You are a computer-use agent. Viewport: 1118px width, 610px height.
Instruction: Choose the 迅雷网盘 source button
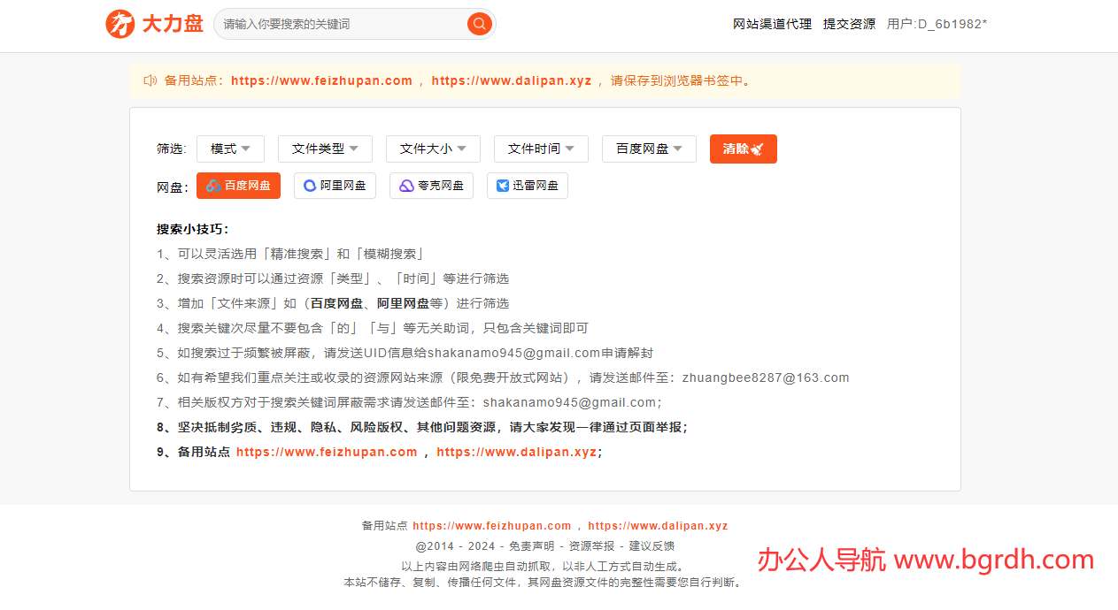tap(527, 186)
